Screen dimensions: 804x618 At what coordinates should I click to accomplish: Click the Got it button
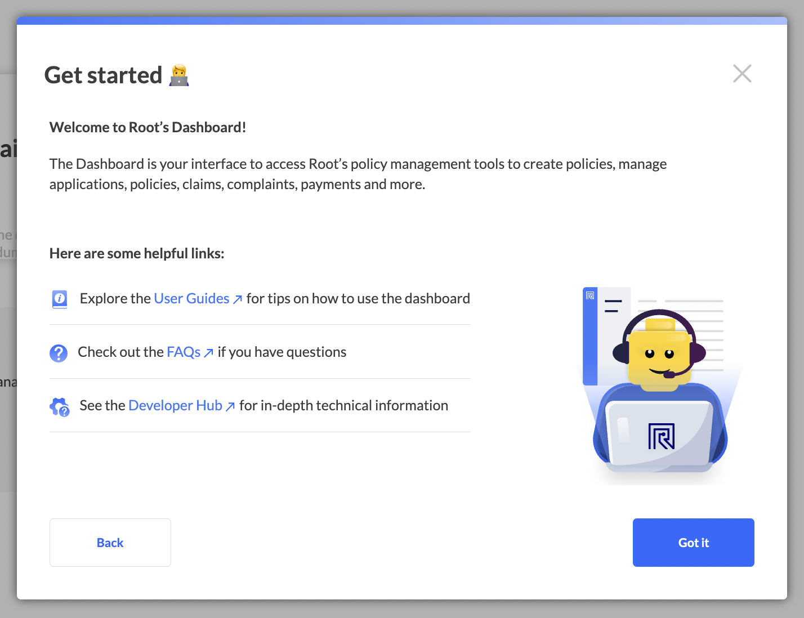693,543
